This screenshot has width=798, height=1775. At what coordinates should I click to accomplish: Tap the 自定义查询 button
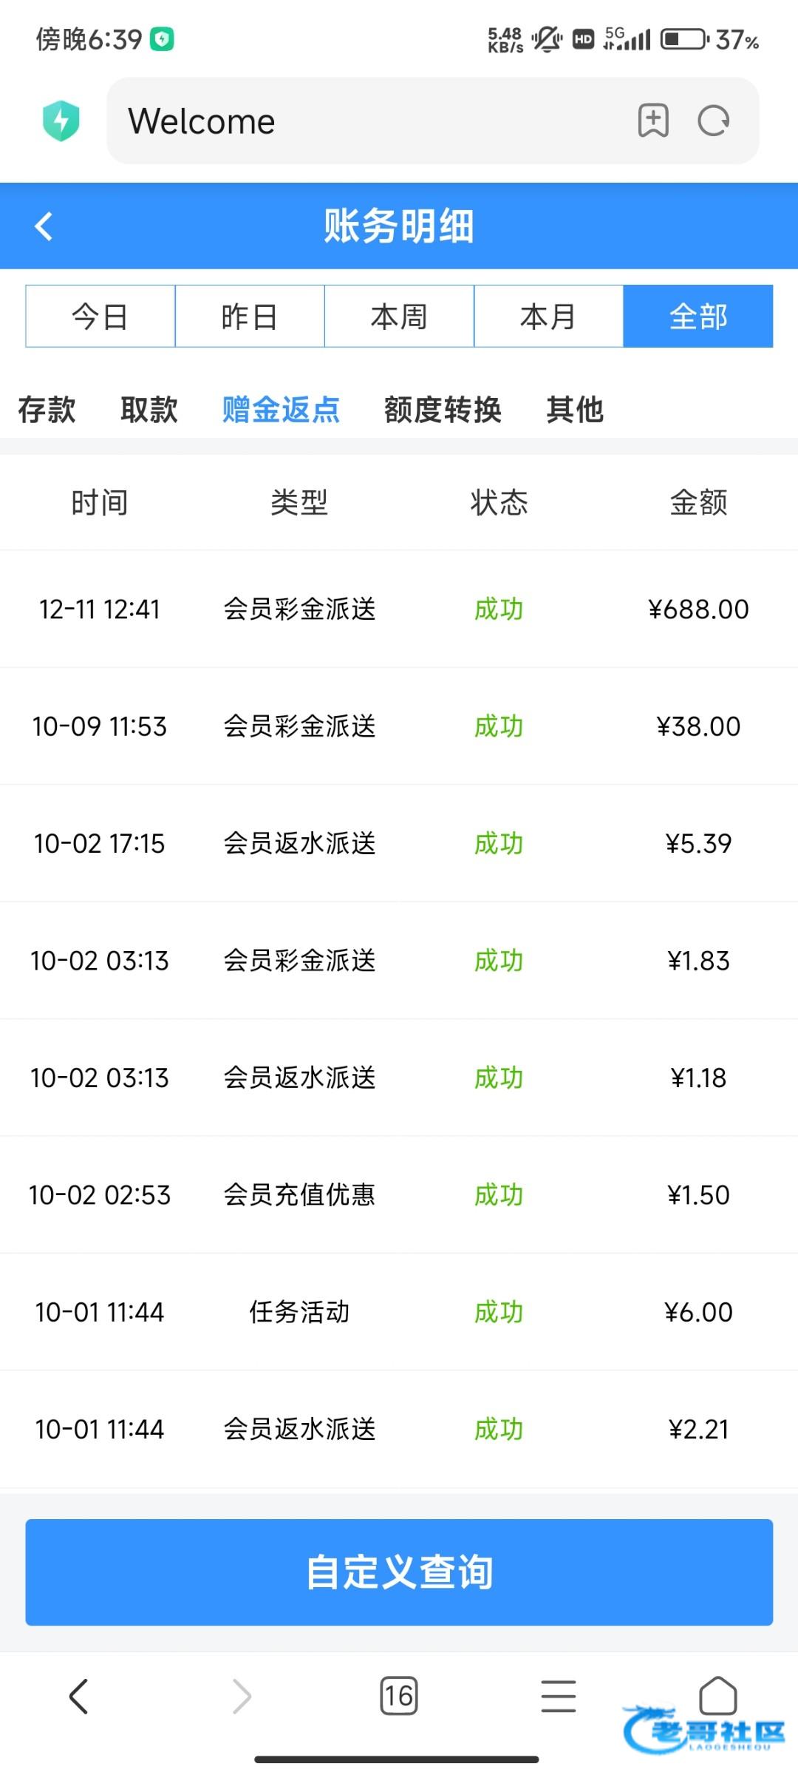coord(399,1572)
